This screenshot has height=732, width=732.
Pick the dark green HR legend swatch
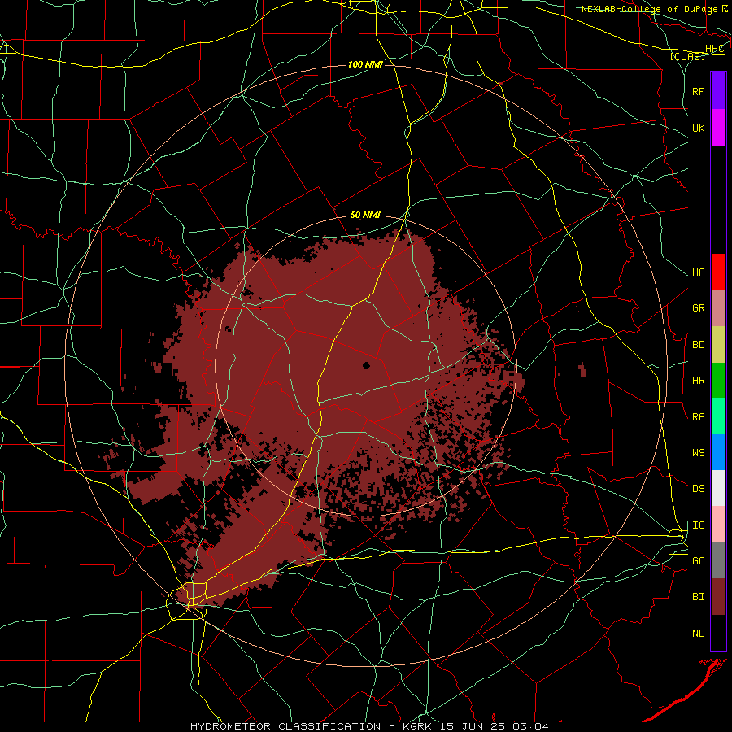(x=718, y=381)
